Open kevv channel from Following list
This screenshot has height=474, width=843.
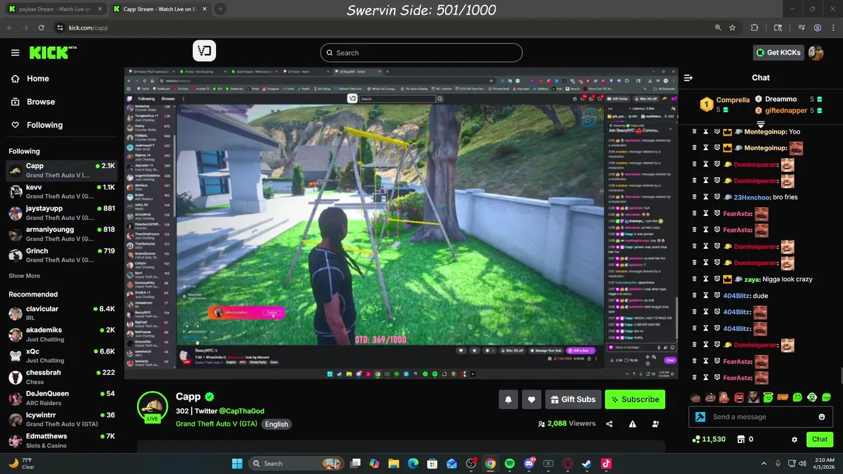[x=62, y=192]
